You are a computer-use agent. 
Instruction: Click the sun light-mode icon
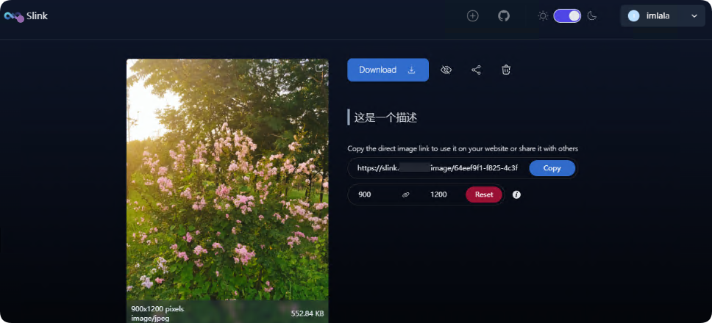(543, 16)
